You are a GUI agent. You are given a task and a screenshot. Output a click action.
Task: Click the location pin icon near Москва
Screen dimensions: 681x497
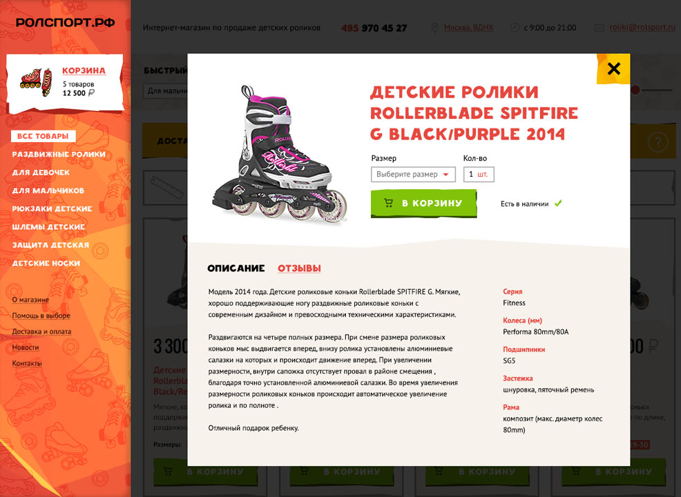point(434,28)
